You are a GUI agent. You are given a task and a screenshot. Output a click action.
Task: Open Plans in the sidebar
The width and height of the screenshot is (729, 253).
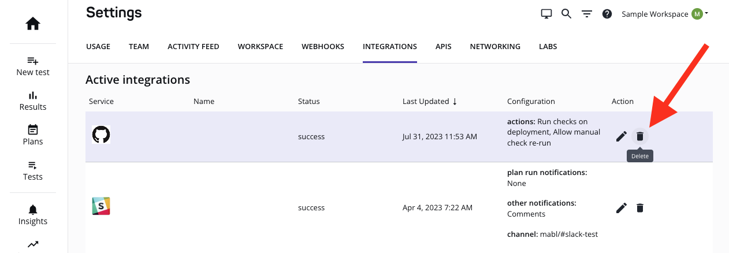pyautogui.click(x=33, y=136)
